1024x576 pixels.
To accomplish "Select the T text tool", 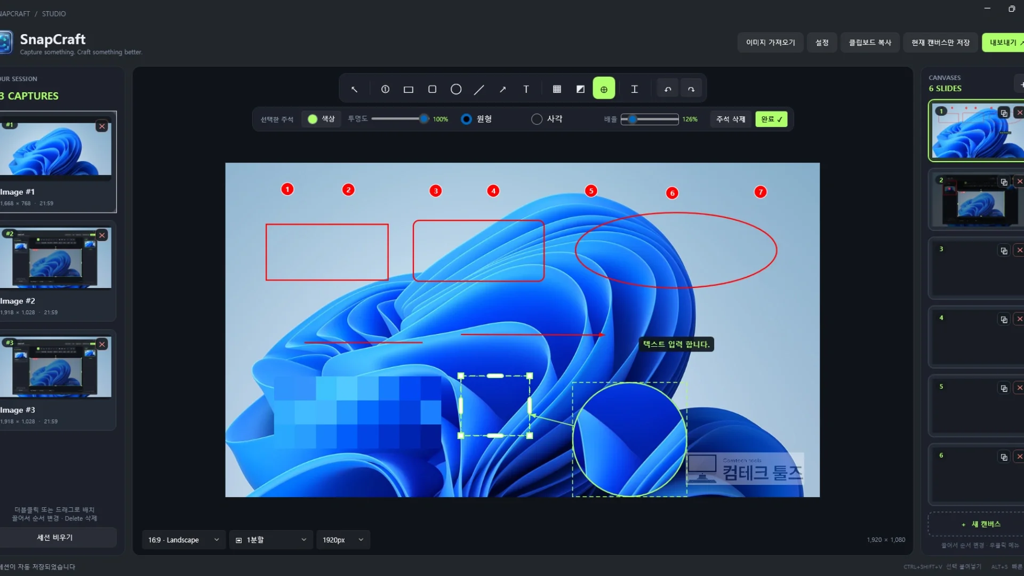I will coord(526,89).
